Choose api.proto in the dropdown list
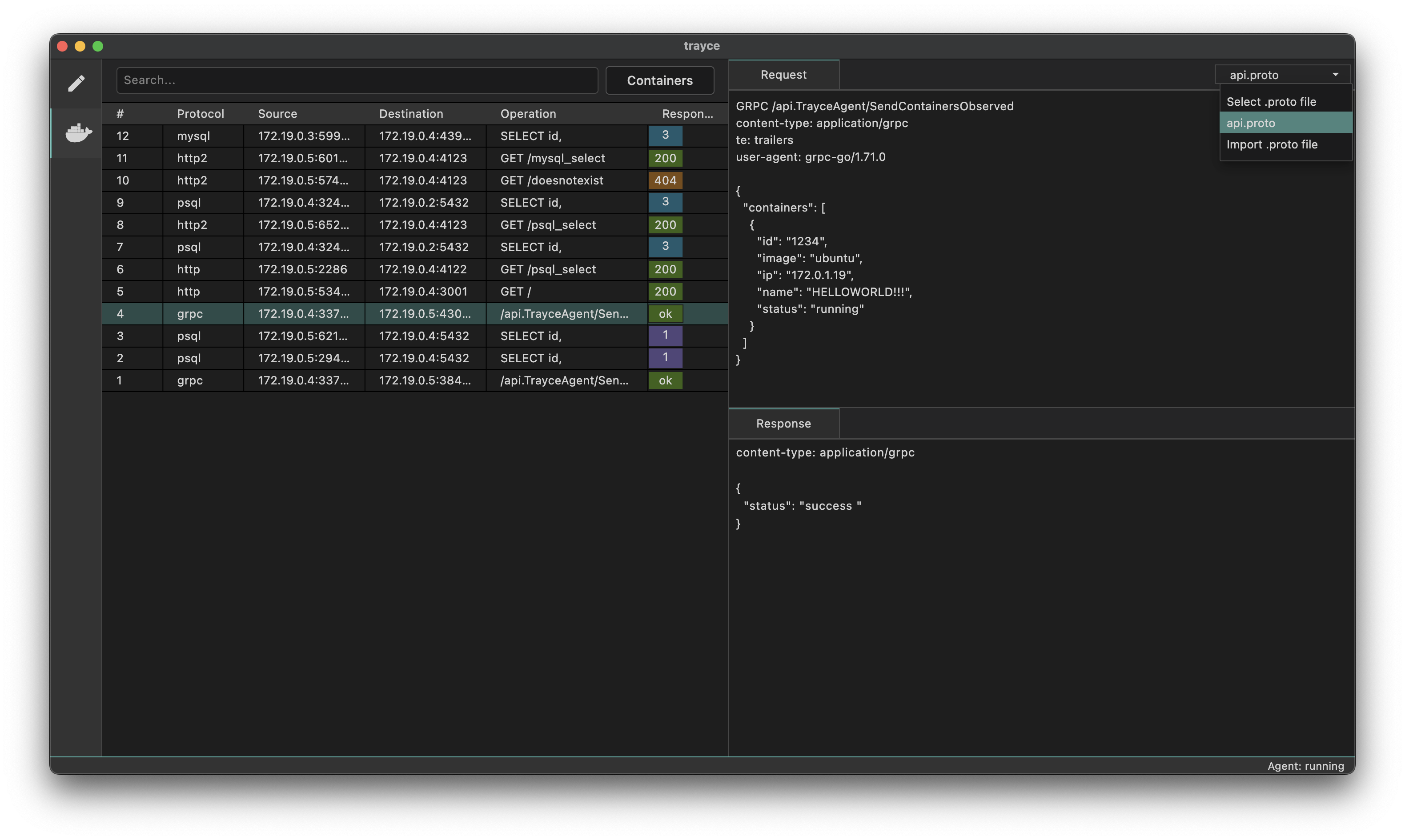This screenshot has height=840, width=1405. [1285, 123]
